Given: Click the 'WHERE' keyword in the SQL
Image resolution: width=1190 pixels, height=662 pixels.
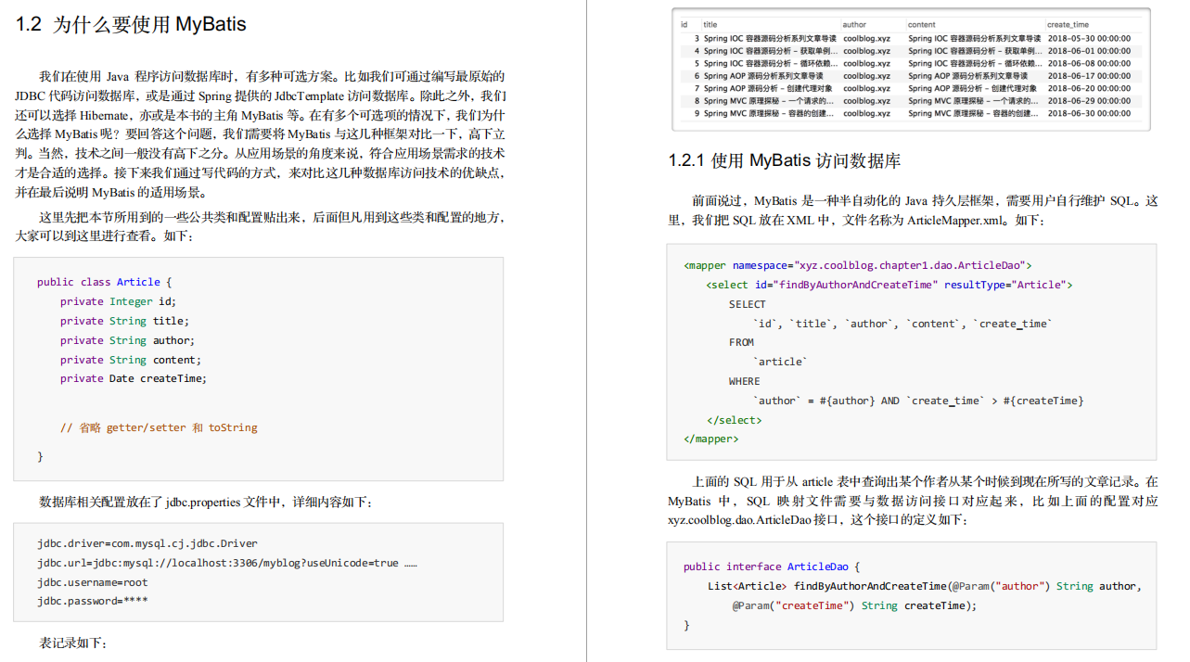Looking at the screenshot, I should point(744,381).
